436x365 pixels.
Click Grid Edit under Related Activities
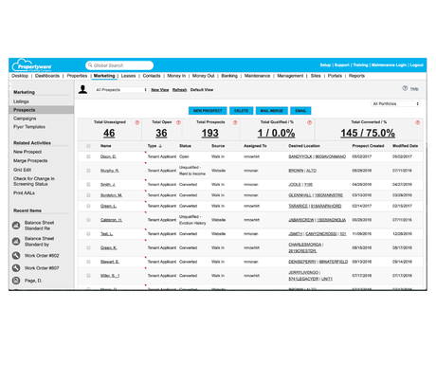23,170
